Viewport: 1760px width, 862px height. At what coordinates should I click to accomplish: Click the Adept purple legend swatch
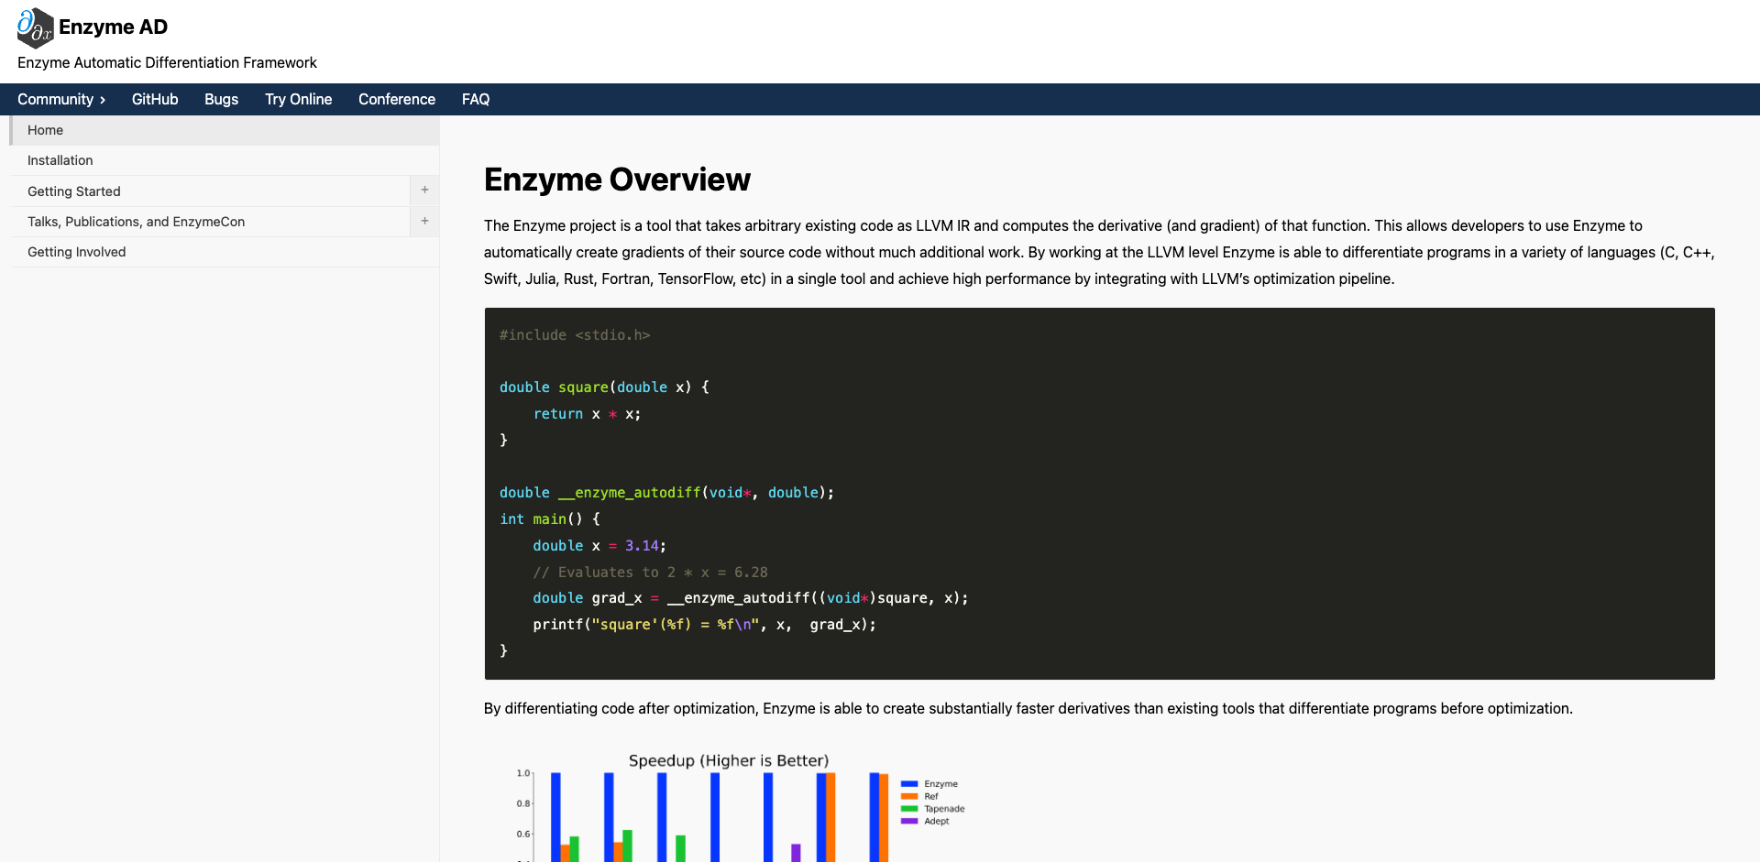pos(909,821)
